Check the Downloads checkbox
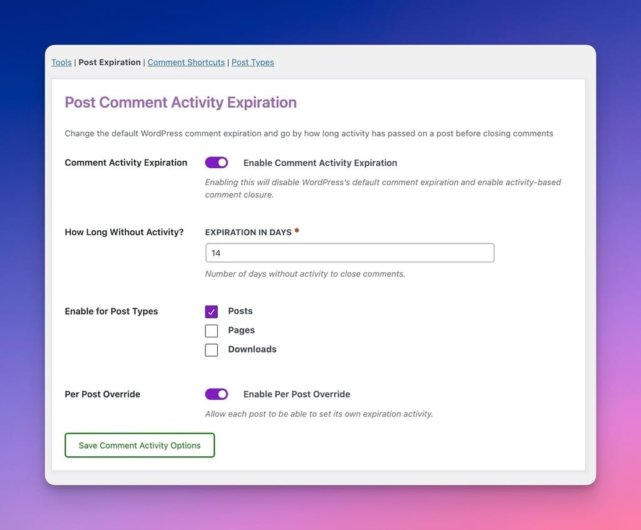This screenshot has height=530, width=641. 212,350
